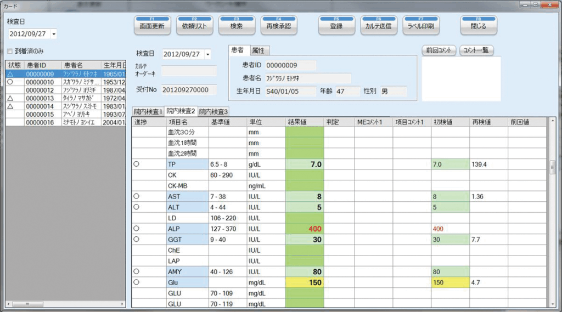
Task: Click the ラベル印刷 label print button
Action: pyautogui.click(x=420, y=25)
